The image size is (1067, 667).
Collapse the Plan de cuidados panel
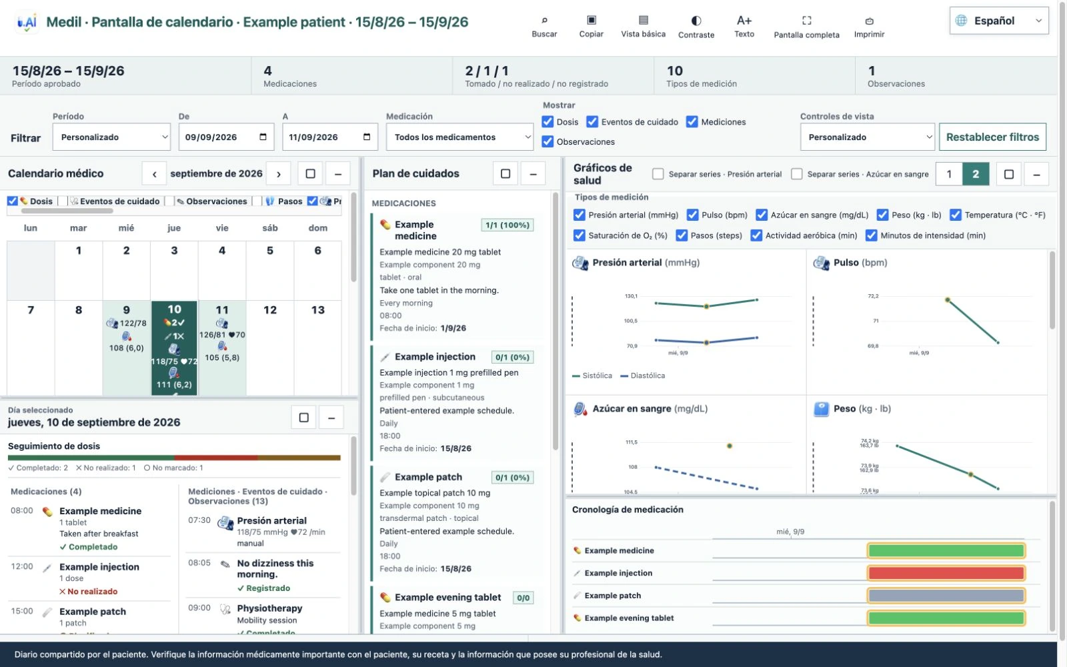click(x=533, y=174)
